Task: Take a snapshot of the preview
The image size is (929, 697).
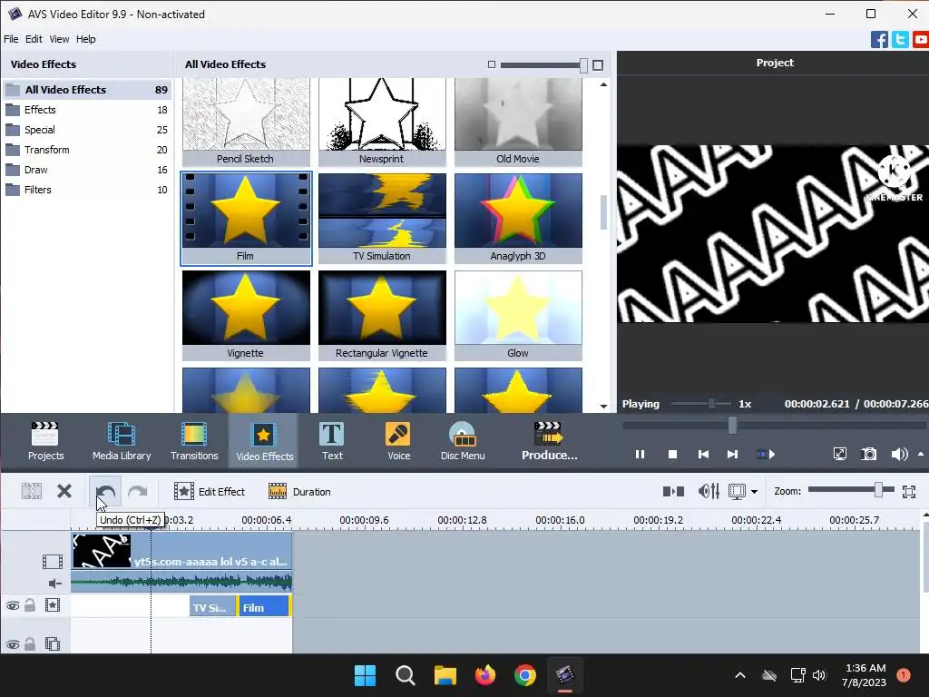Action: pos(868,454)
